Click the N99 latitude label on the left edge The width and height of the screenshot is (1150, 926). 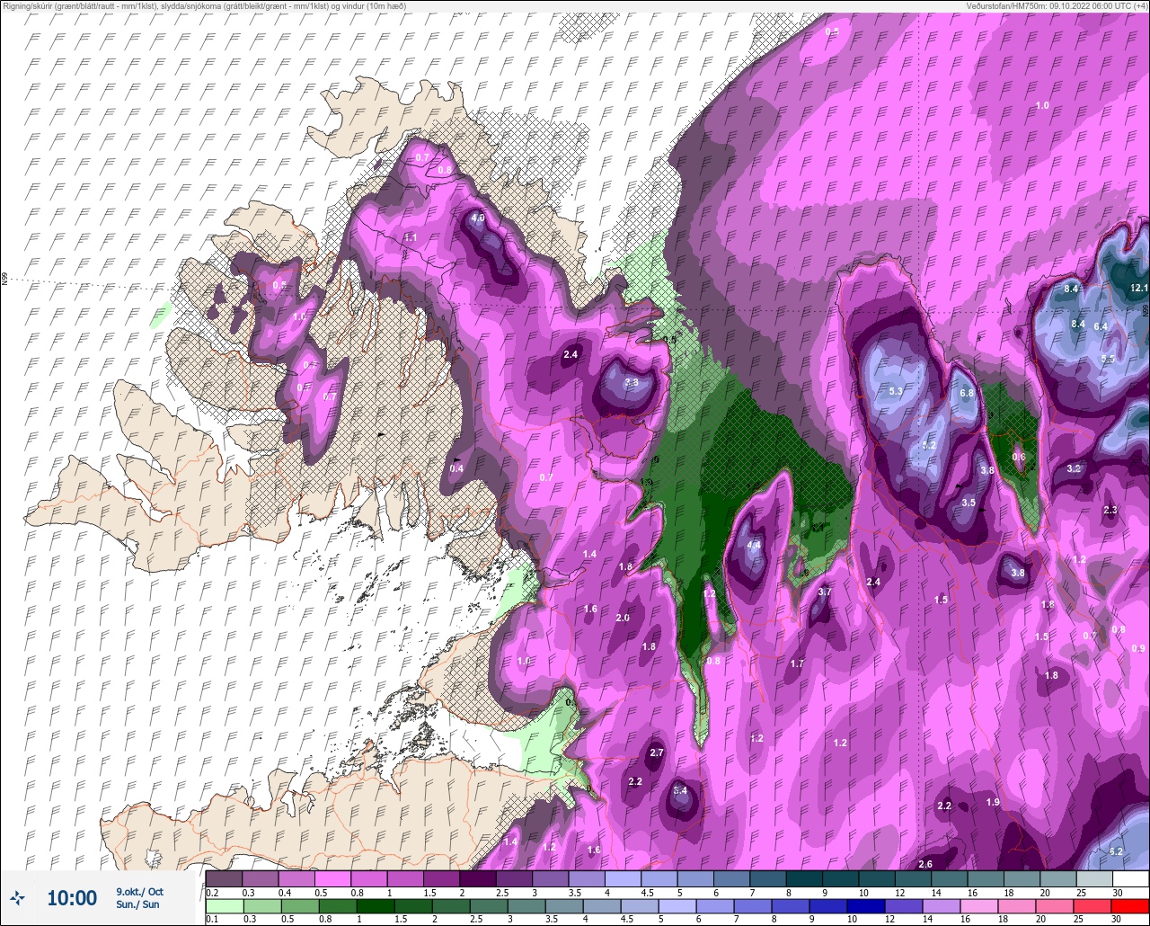pos(4,279)
